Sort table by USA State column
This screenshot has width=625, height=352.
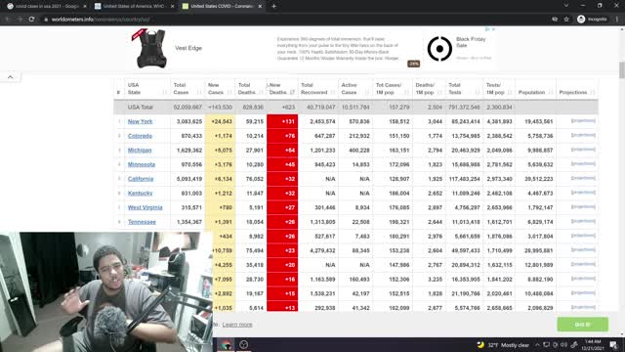147,89
